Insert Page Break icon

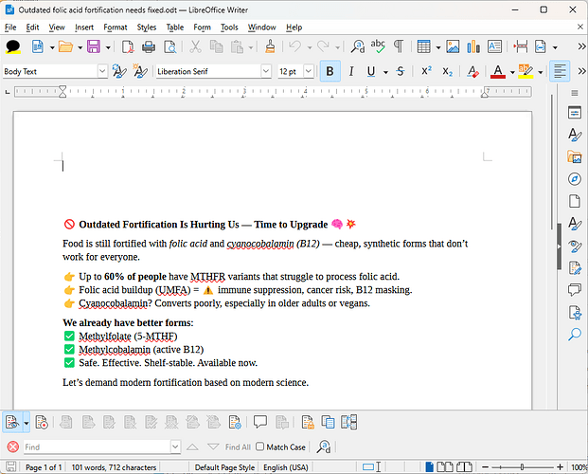point(521,47)
